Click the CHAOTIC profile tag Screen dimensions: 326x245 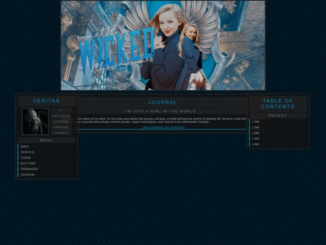(61, 122)
